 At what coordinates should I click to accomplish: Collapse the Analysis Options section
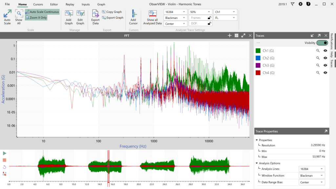click(x=257, y=163)
